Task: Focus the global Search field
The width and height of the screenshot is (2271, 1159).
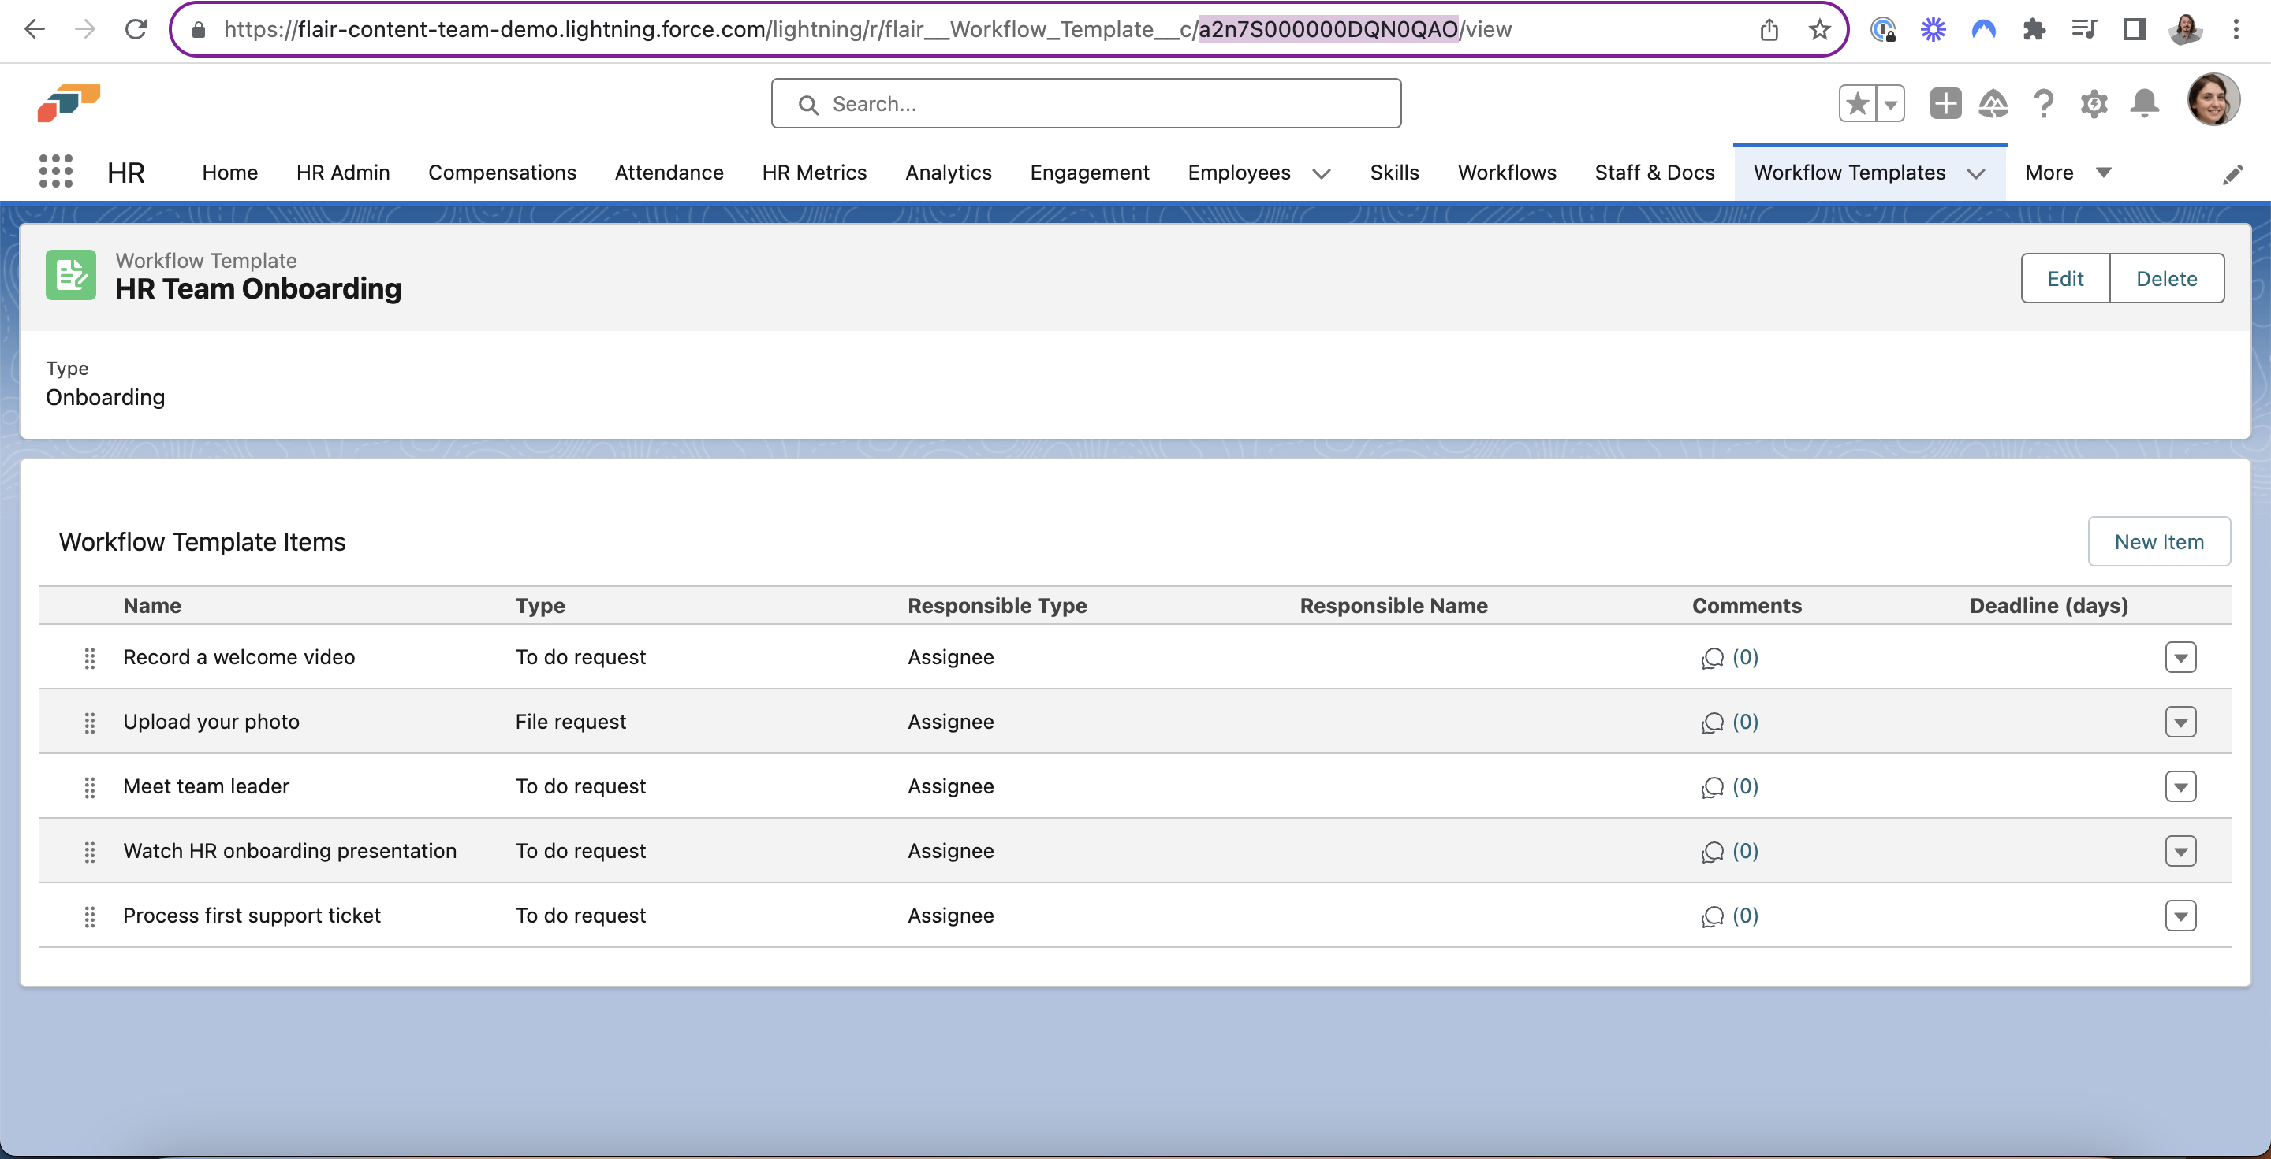Action: 1086,104
